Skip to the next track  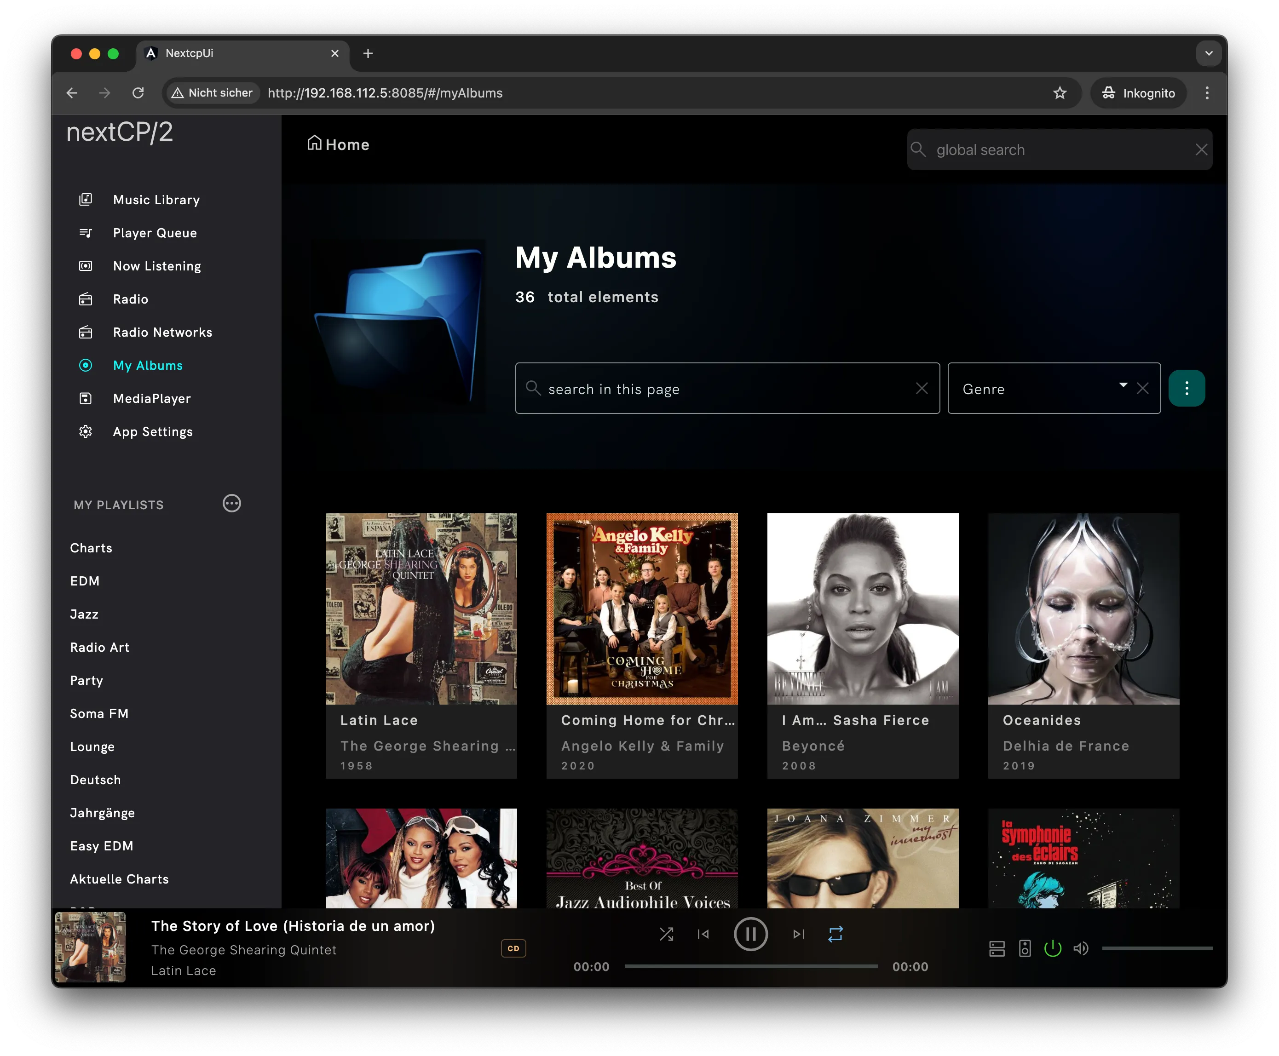point(799,934)
